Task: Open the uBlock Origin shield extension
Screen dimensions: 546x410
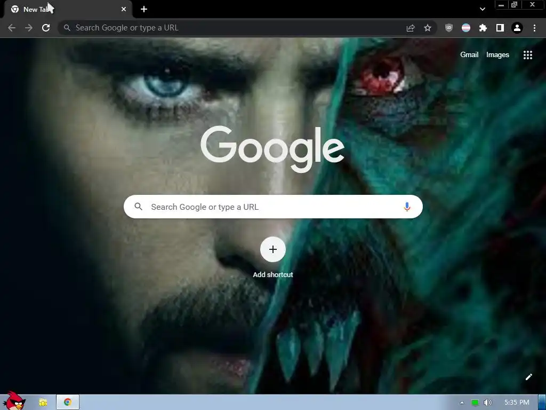Action: (449, 28)
